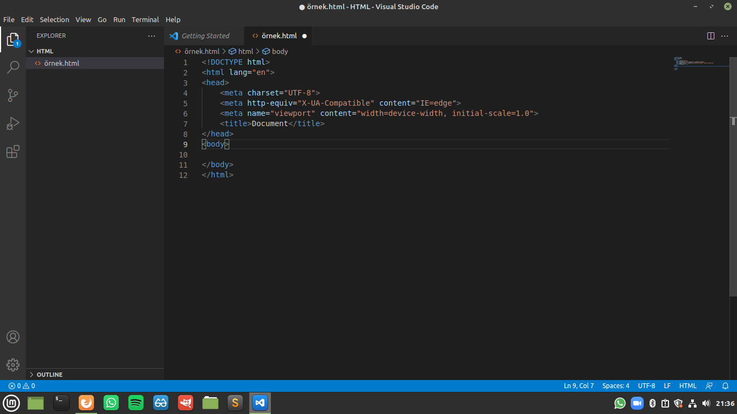Open the Manage gear icon
This screenshot has height=414, width=737.
pyautogui.click(x=13, y=364)
